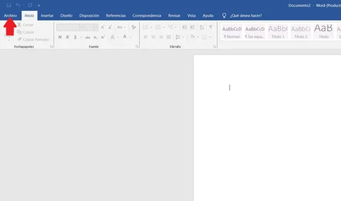Click the Undo icon in the quick access toolbar

[x=18, y=5]
